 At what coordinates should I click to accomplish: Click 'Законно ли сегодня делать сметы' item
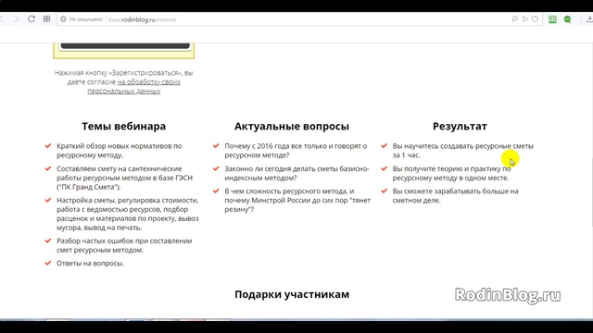[296, 173]
